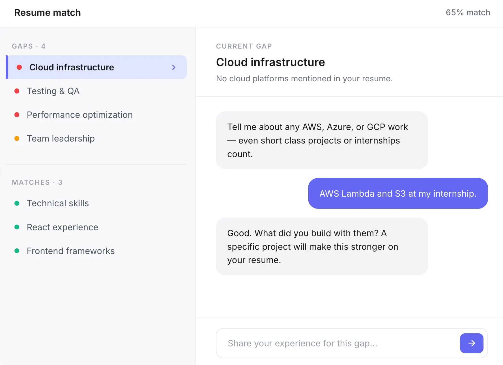Click the green dot beside Technical skills
The height and width of the screenshot is (365, 503).
(x=17, y=203)
